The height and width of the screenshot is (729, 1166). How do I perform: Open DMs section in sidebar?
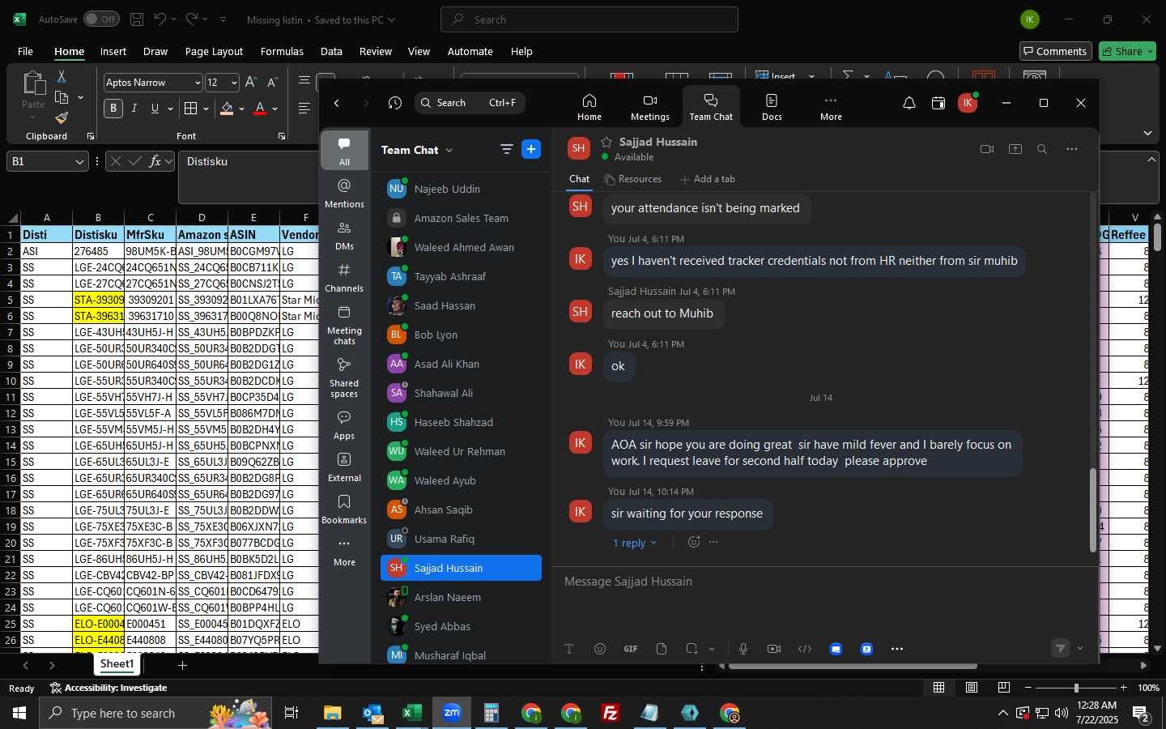click(x=344, y=236)
